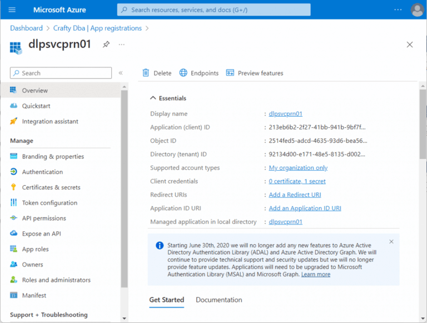Click the Preview features icon

tap(230, 73)
